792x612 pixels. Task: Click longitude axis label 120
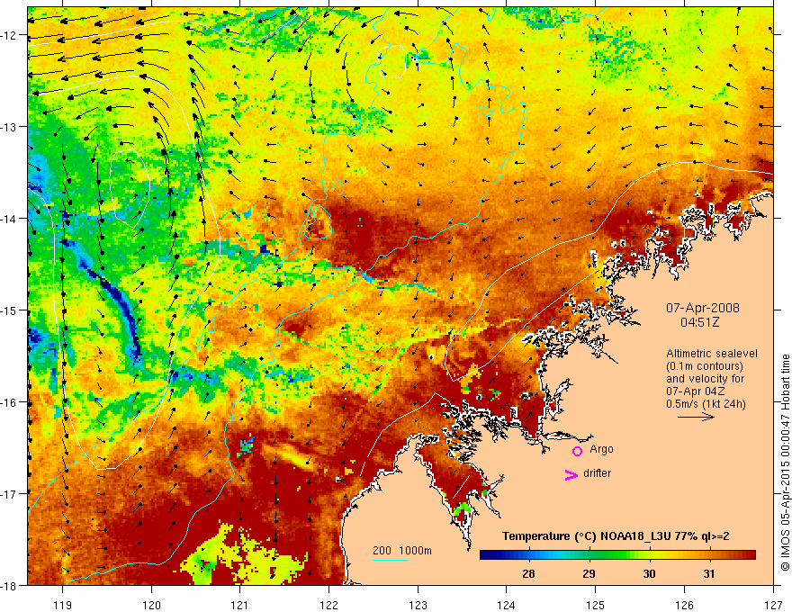click(x=151, y=605)
